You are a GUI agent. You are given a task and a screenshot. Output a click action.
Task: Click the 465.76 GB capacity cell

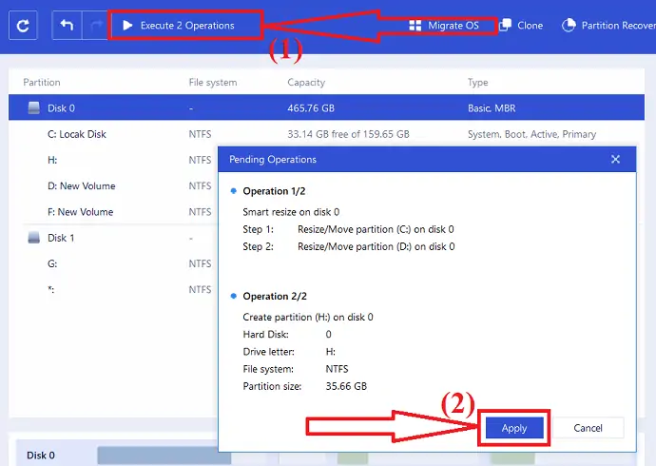[311, 108]
